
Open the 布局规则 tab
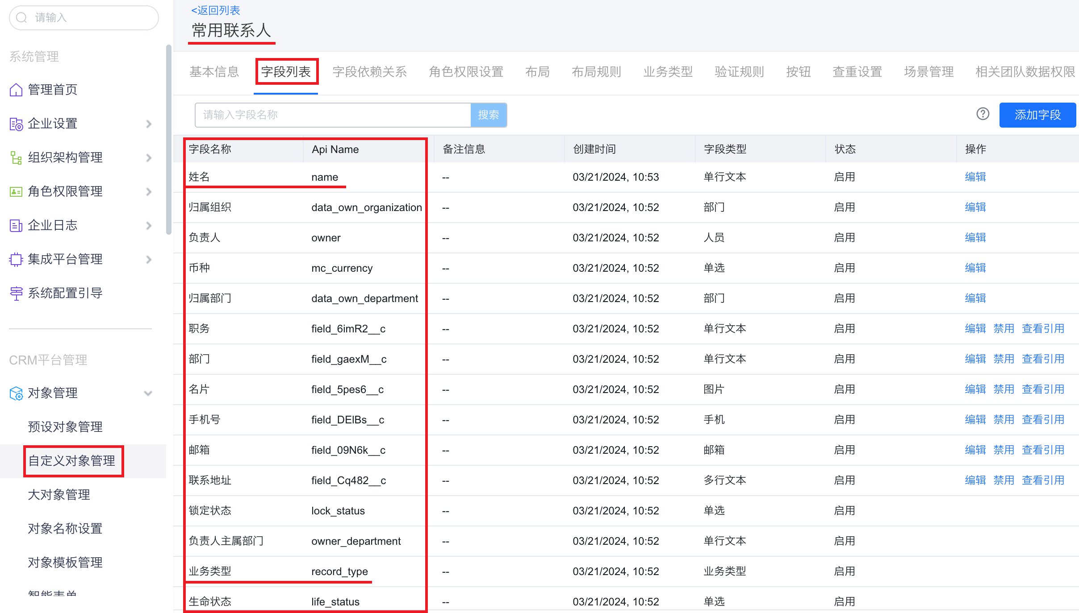coord(596,72)
